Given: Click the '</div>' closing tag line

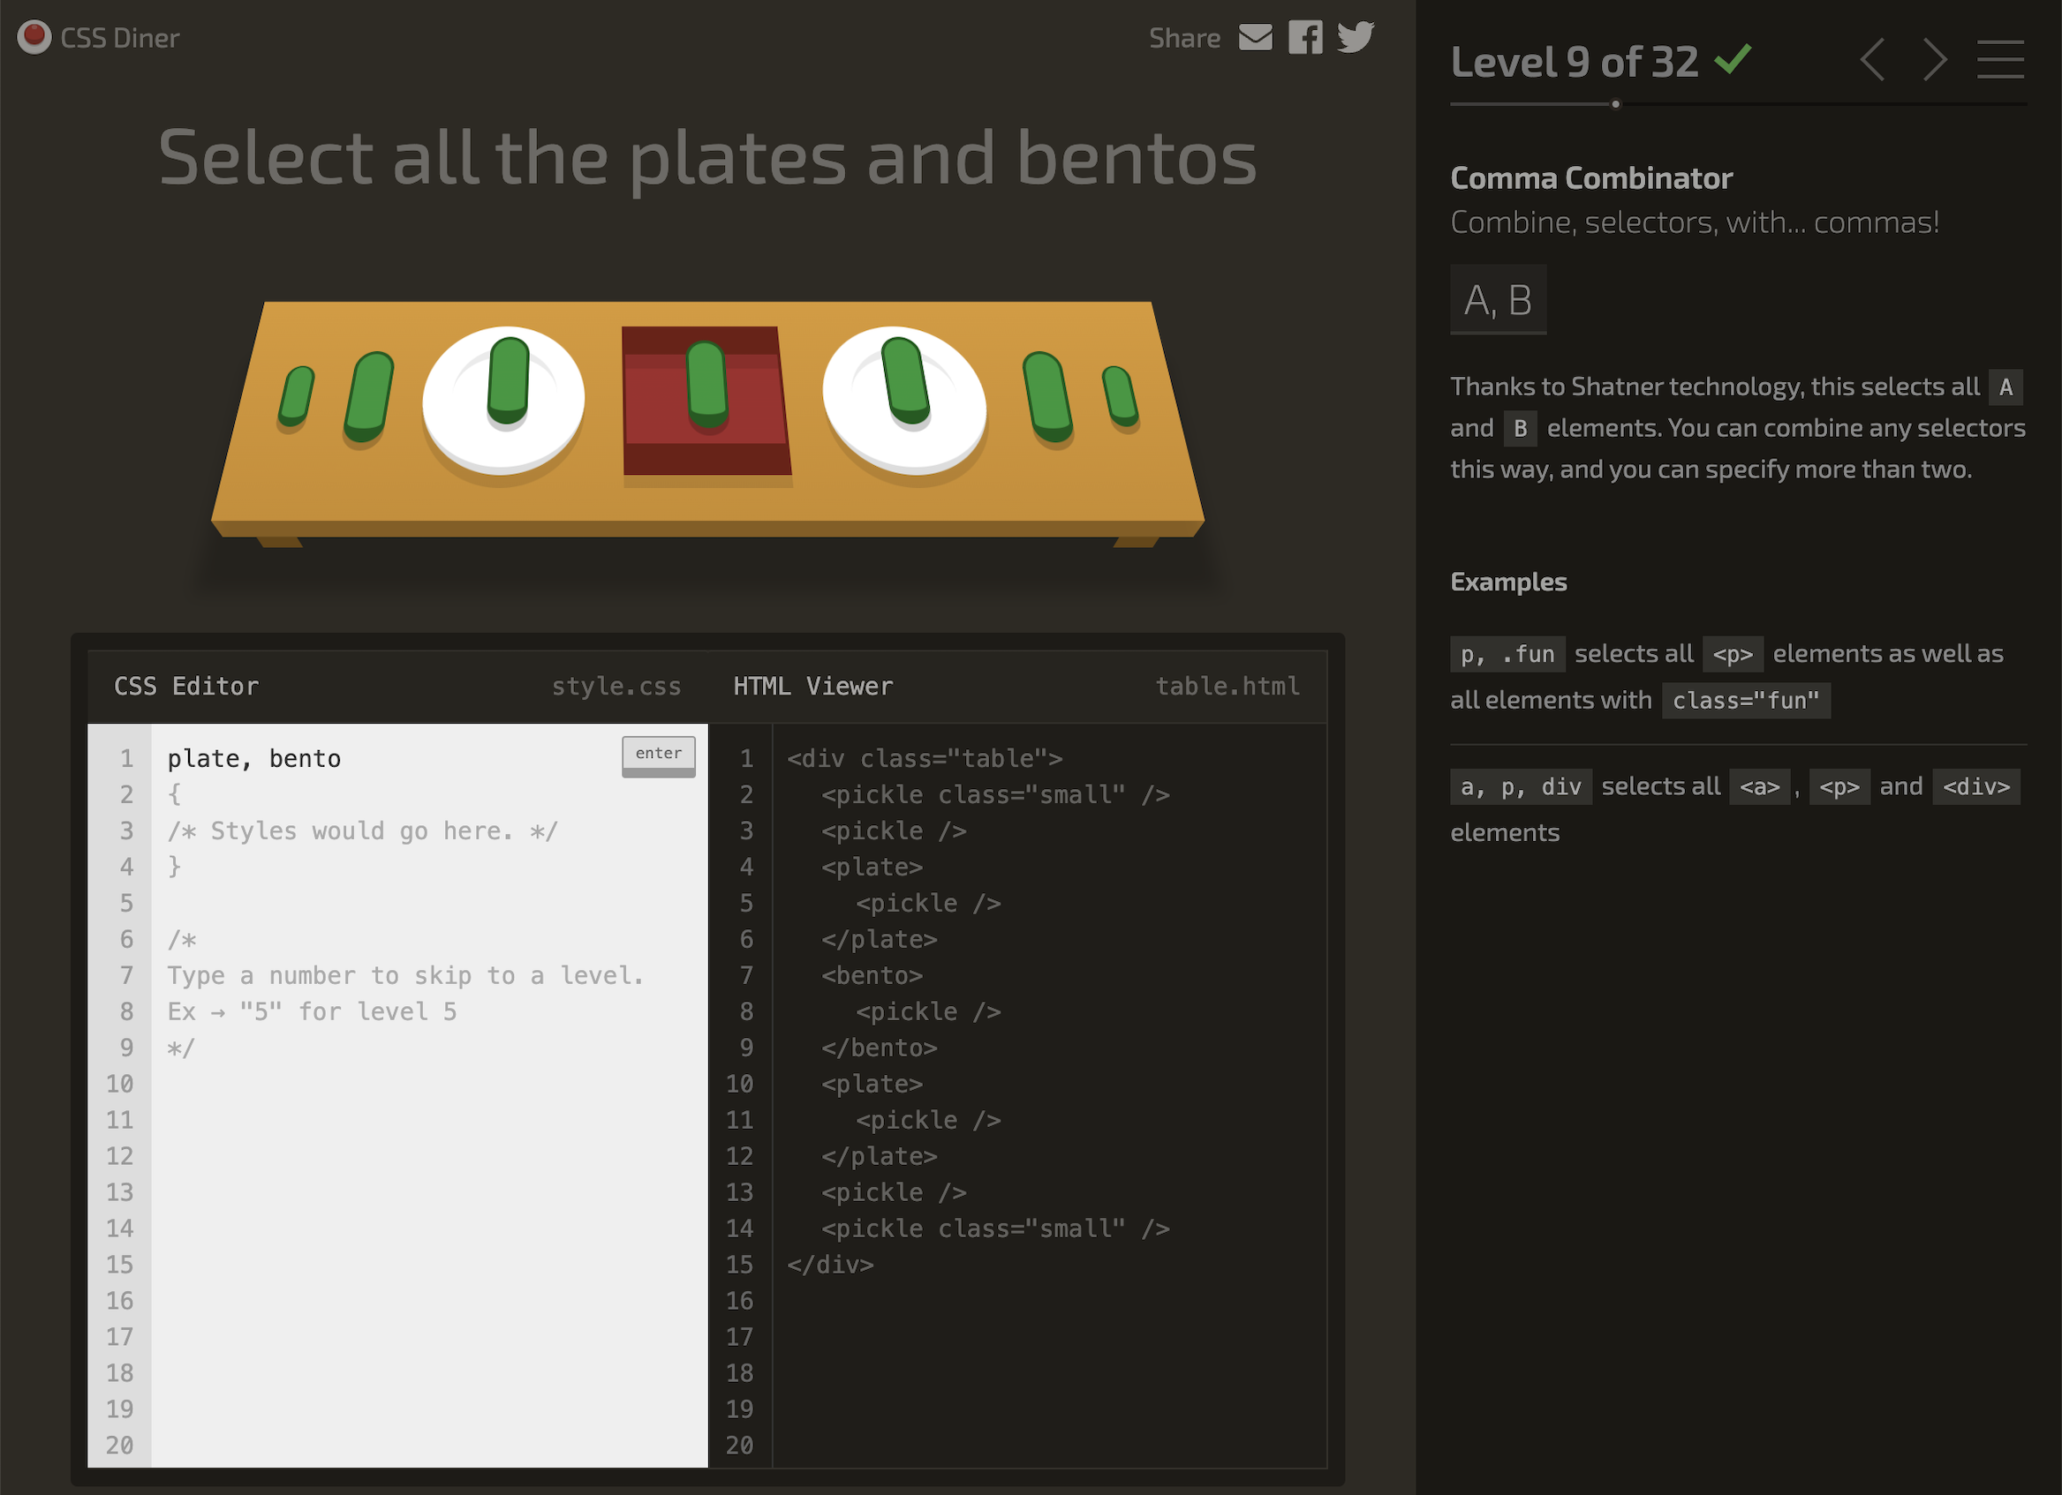Looking at the screenshot, I should 830,1264.
